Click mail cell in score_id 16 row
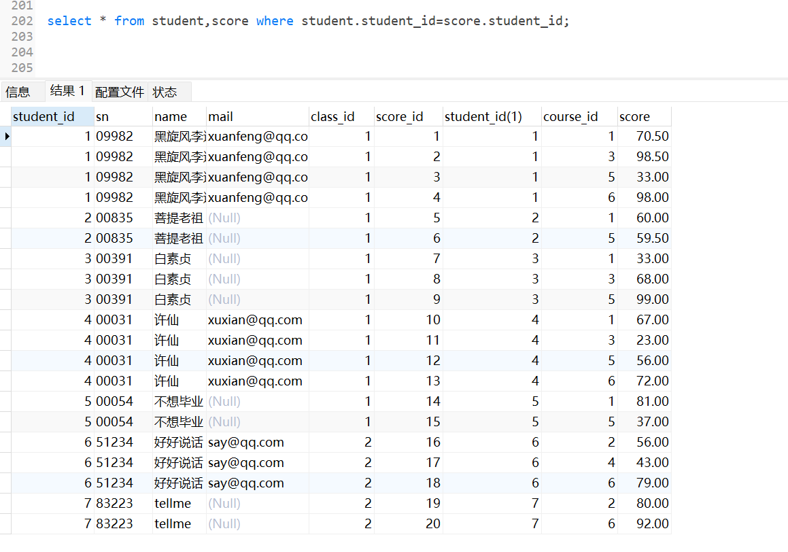Image resolution: width=788 pixels, height=552 pixels. coord(257,442)
